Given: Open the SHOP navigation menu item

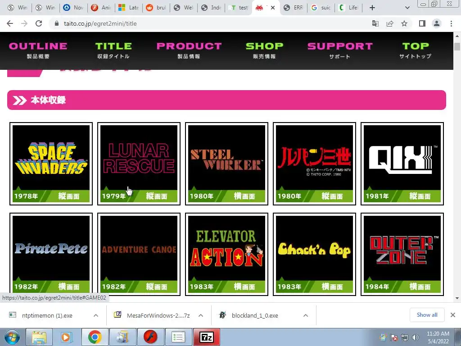Looking at the screenshot, I should [x=264, y=50].
